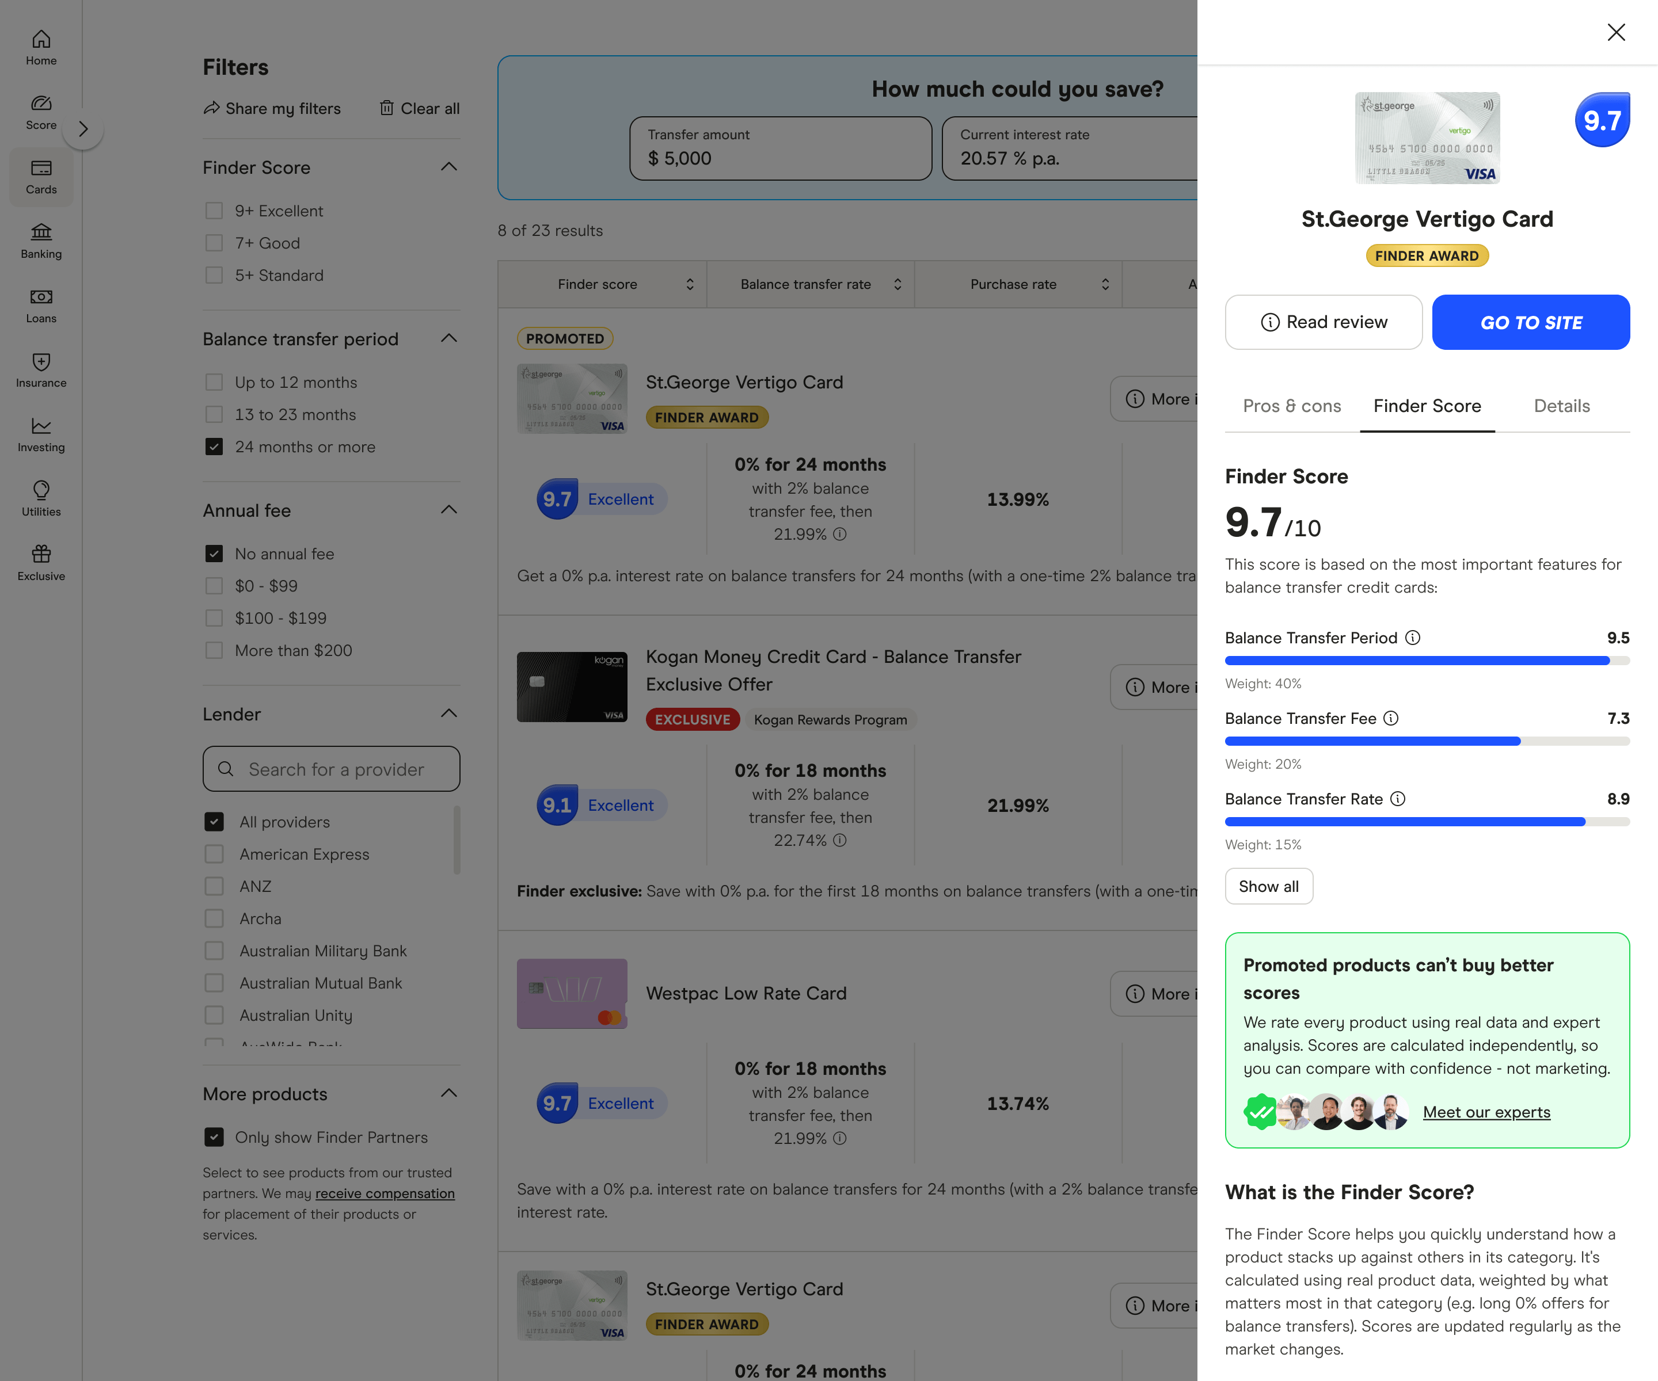Sort by Finder score column arrows
The width and height of the screenshot is (1658, 1381).
tap(690, 284)
